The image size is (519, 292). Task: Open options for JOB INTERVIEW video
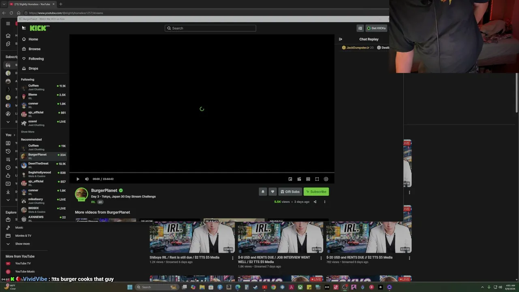321,258
